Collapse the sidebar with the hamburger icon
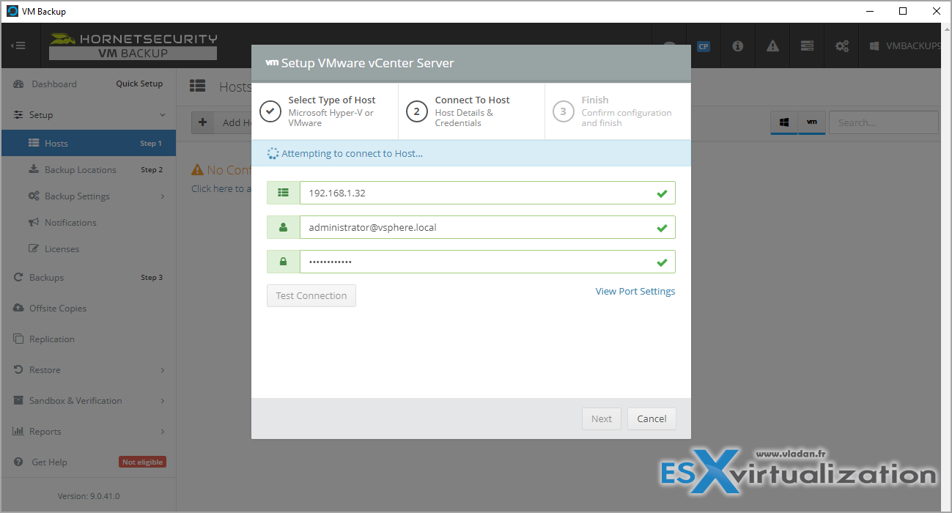This screenshot has width=952, height=513. coord(18,45)
